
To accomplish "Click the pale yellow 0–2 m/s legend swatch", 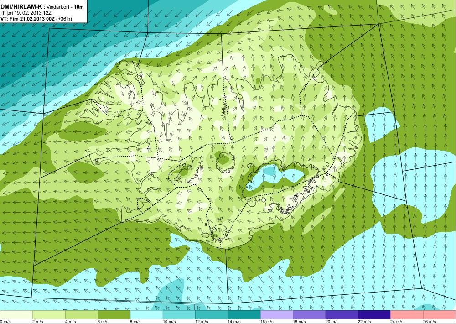I will point(16,315).
